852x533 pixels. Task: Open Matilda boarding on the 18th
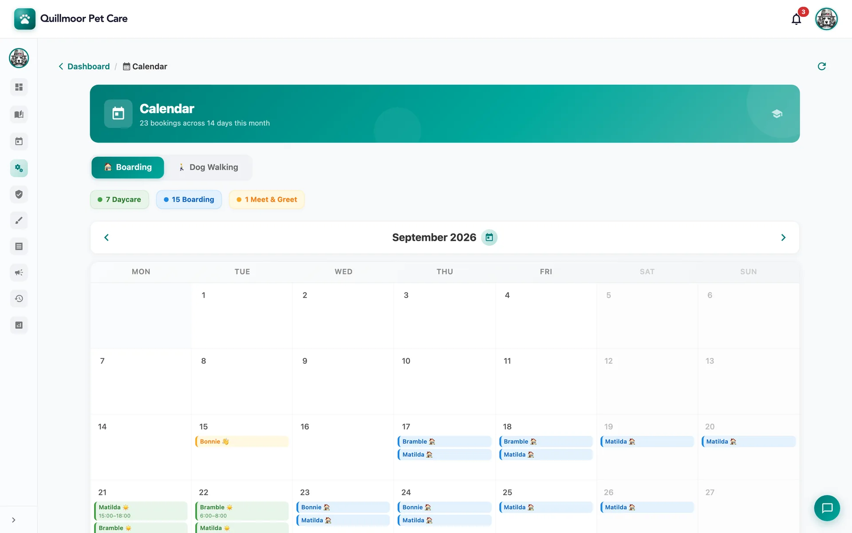(546, 454)
